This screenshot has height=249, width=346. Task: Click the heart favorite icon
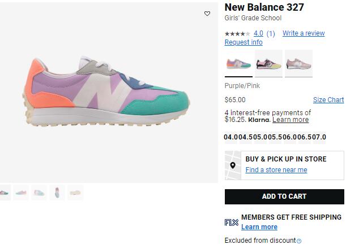point(207,14)
